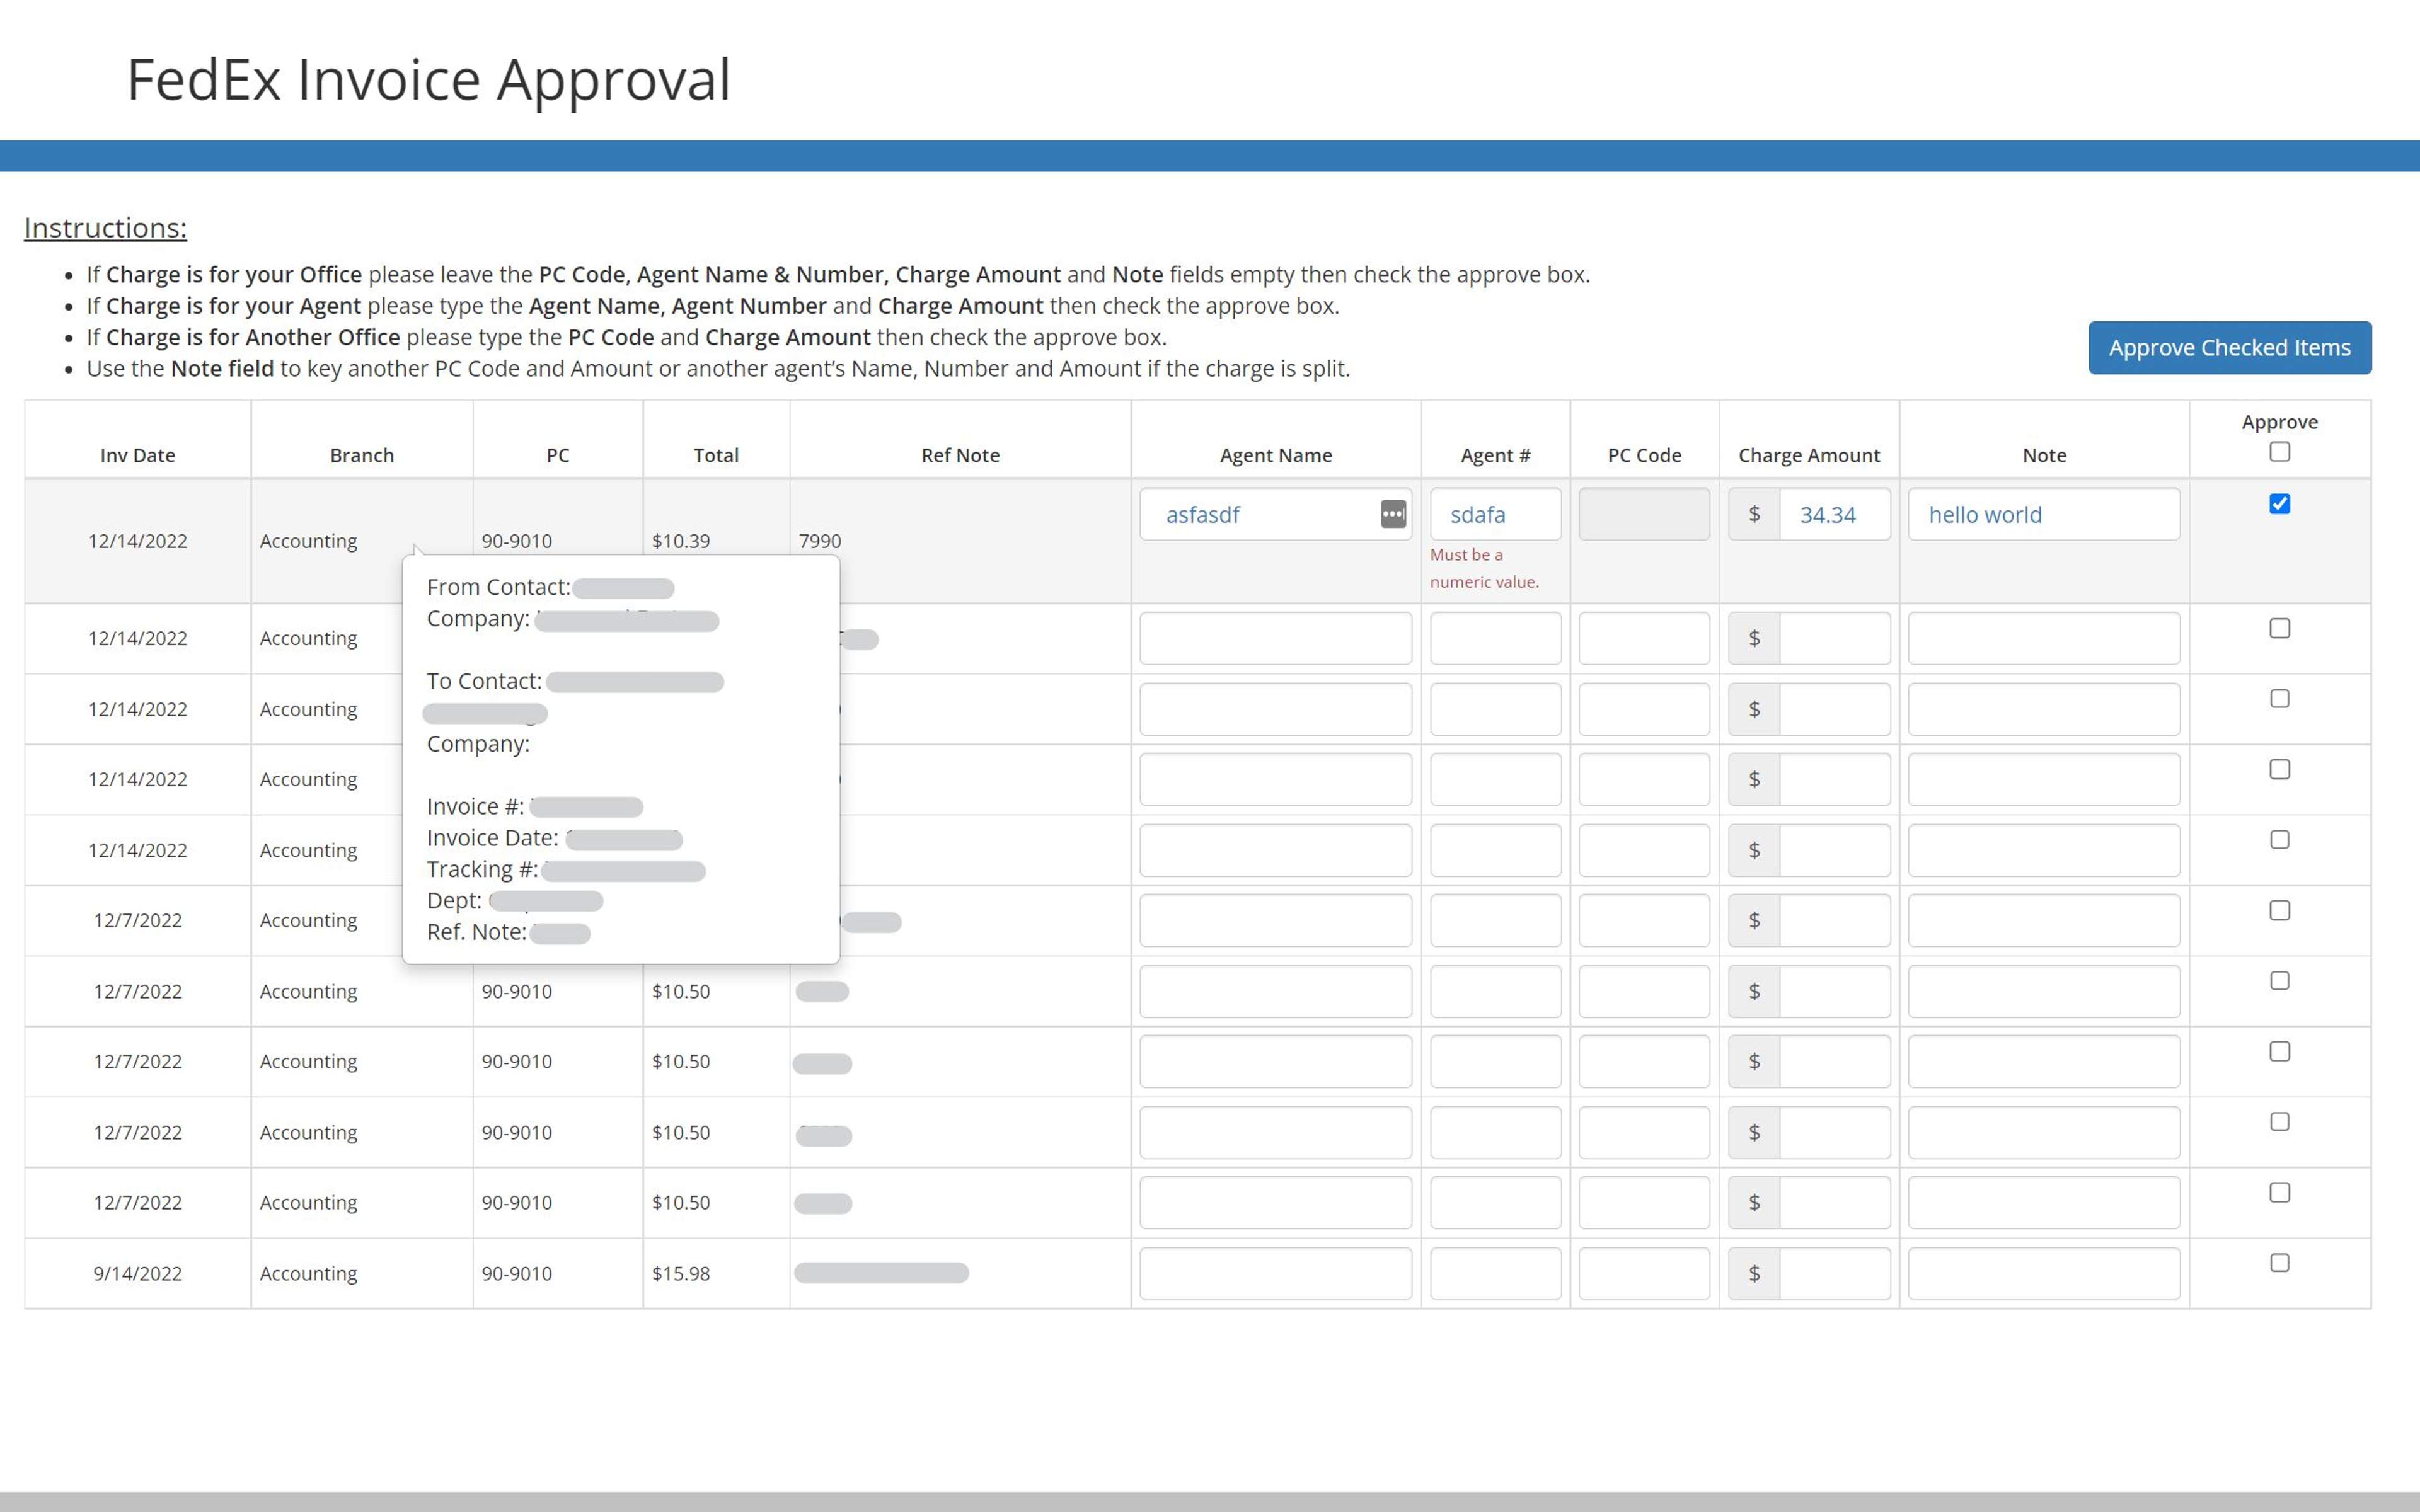Click the Must be a numeric value error
Viewport: 2420px width, 1512px height.
click(x=1484, y=568)
